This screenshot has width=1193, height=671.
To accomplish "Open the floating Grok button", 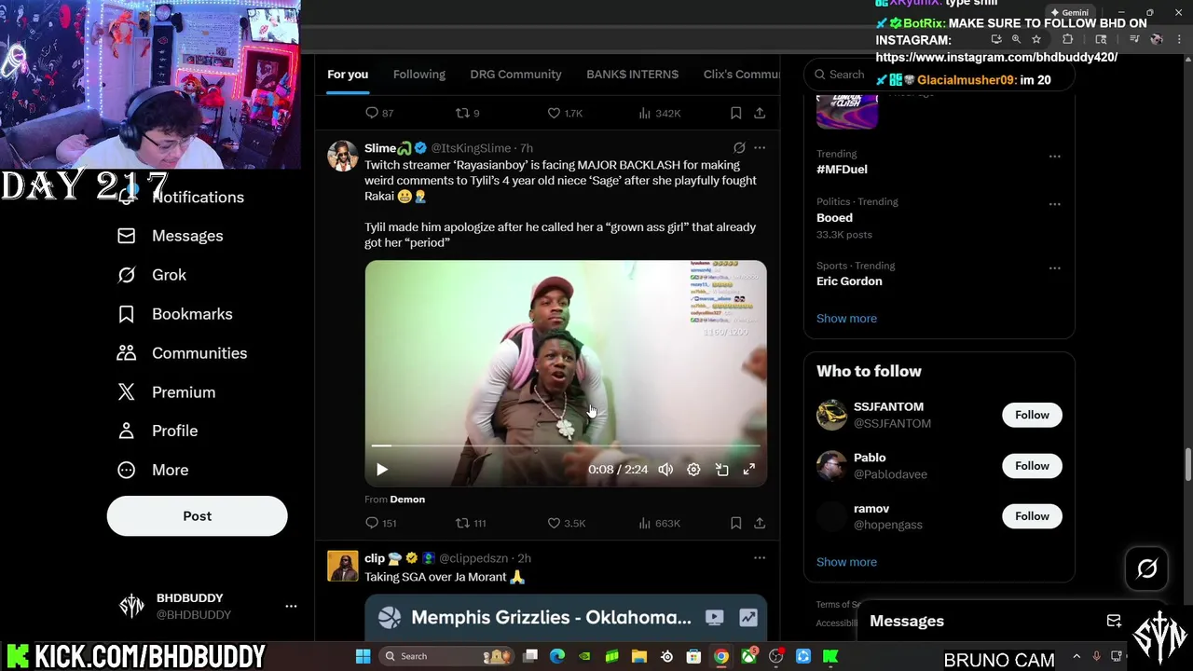I will (x=1146, y=568).
